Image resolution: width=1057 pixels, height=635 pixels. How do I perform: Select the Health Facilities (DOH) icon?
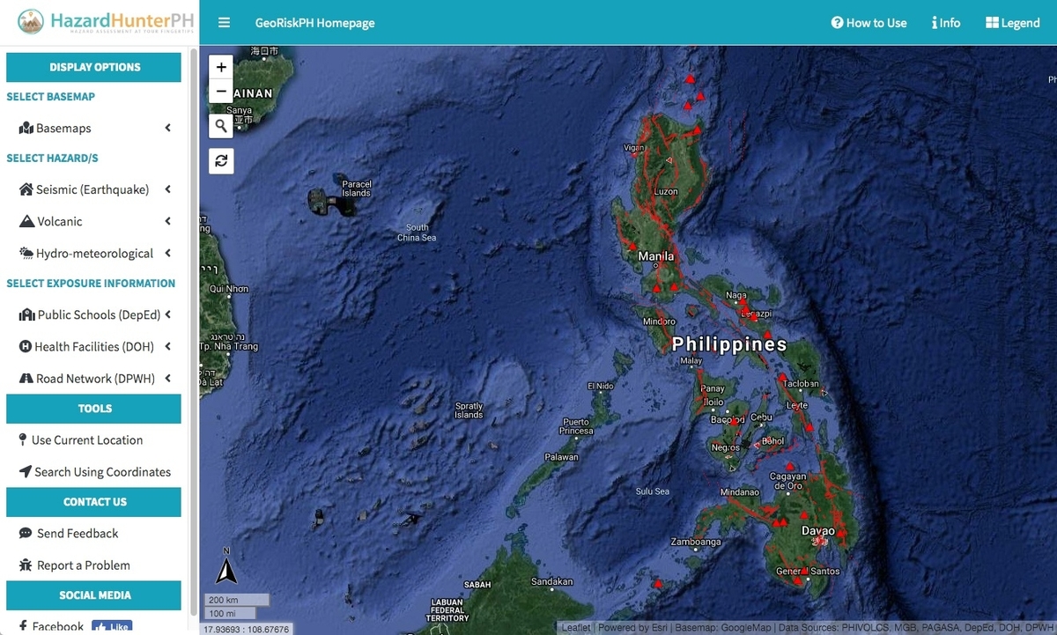24,346
